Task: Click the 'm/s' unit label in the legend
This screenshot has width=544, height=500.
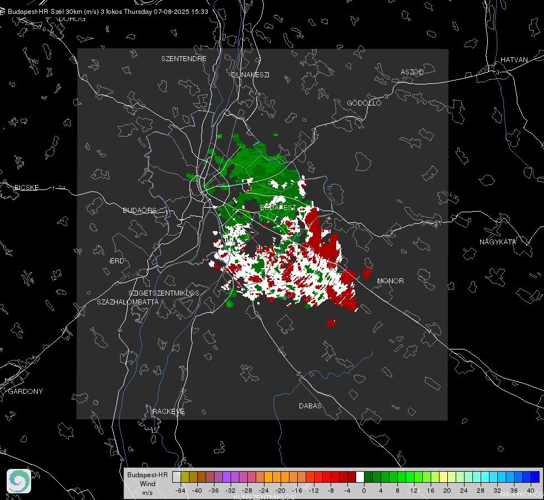Action: click(147, 493)
